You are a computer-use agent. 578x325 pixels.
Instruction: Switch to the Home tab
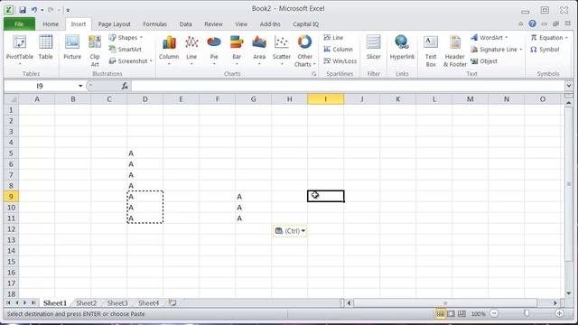(x=51, y=24)
